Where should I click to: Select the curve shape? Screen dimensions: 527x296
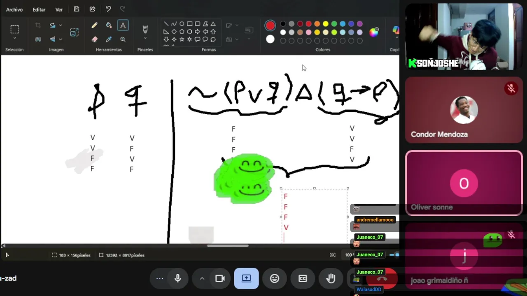click(174, 24)
